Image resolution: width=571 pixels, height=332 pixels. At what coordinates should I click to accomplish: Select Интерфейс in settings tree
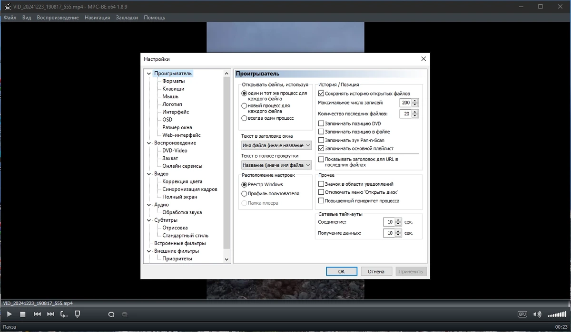pos(176,112)
